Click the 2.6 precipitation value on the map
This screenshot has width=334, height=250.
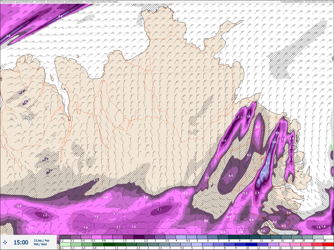click(224, 140)
